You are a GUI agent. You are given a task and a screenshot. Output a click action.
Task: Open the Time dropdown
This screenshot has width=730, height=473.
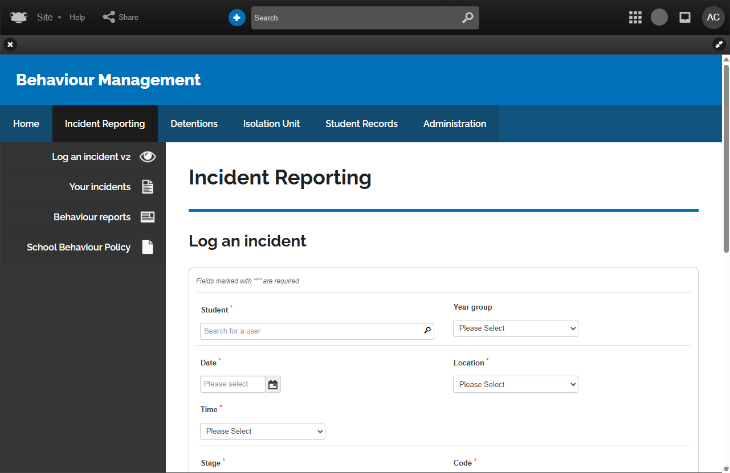262,431
